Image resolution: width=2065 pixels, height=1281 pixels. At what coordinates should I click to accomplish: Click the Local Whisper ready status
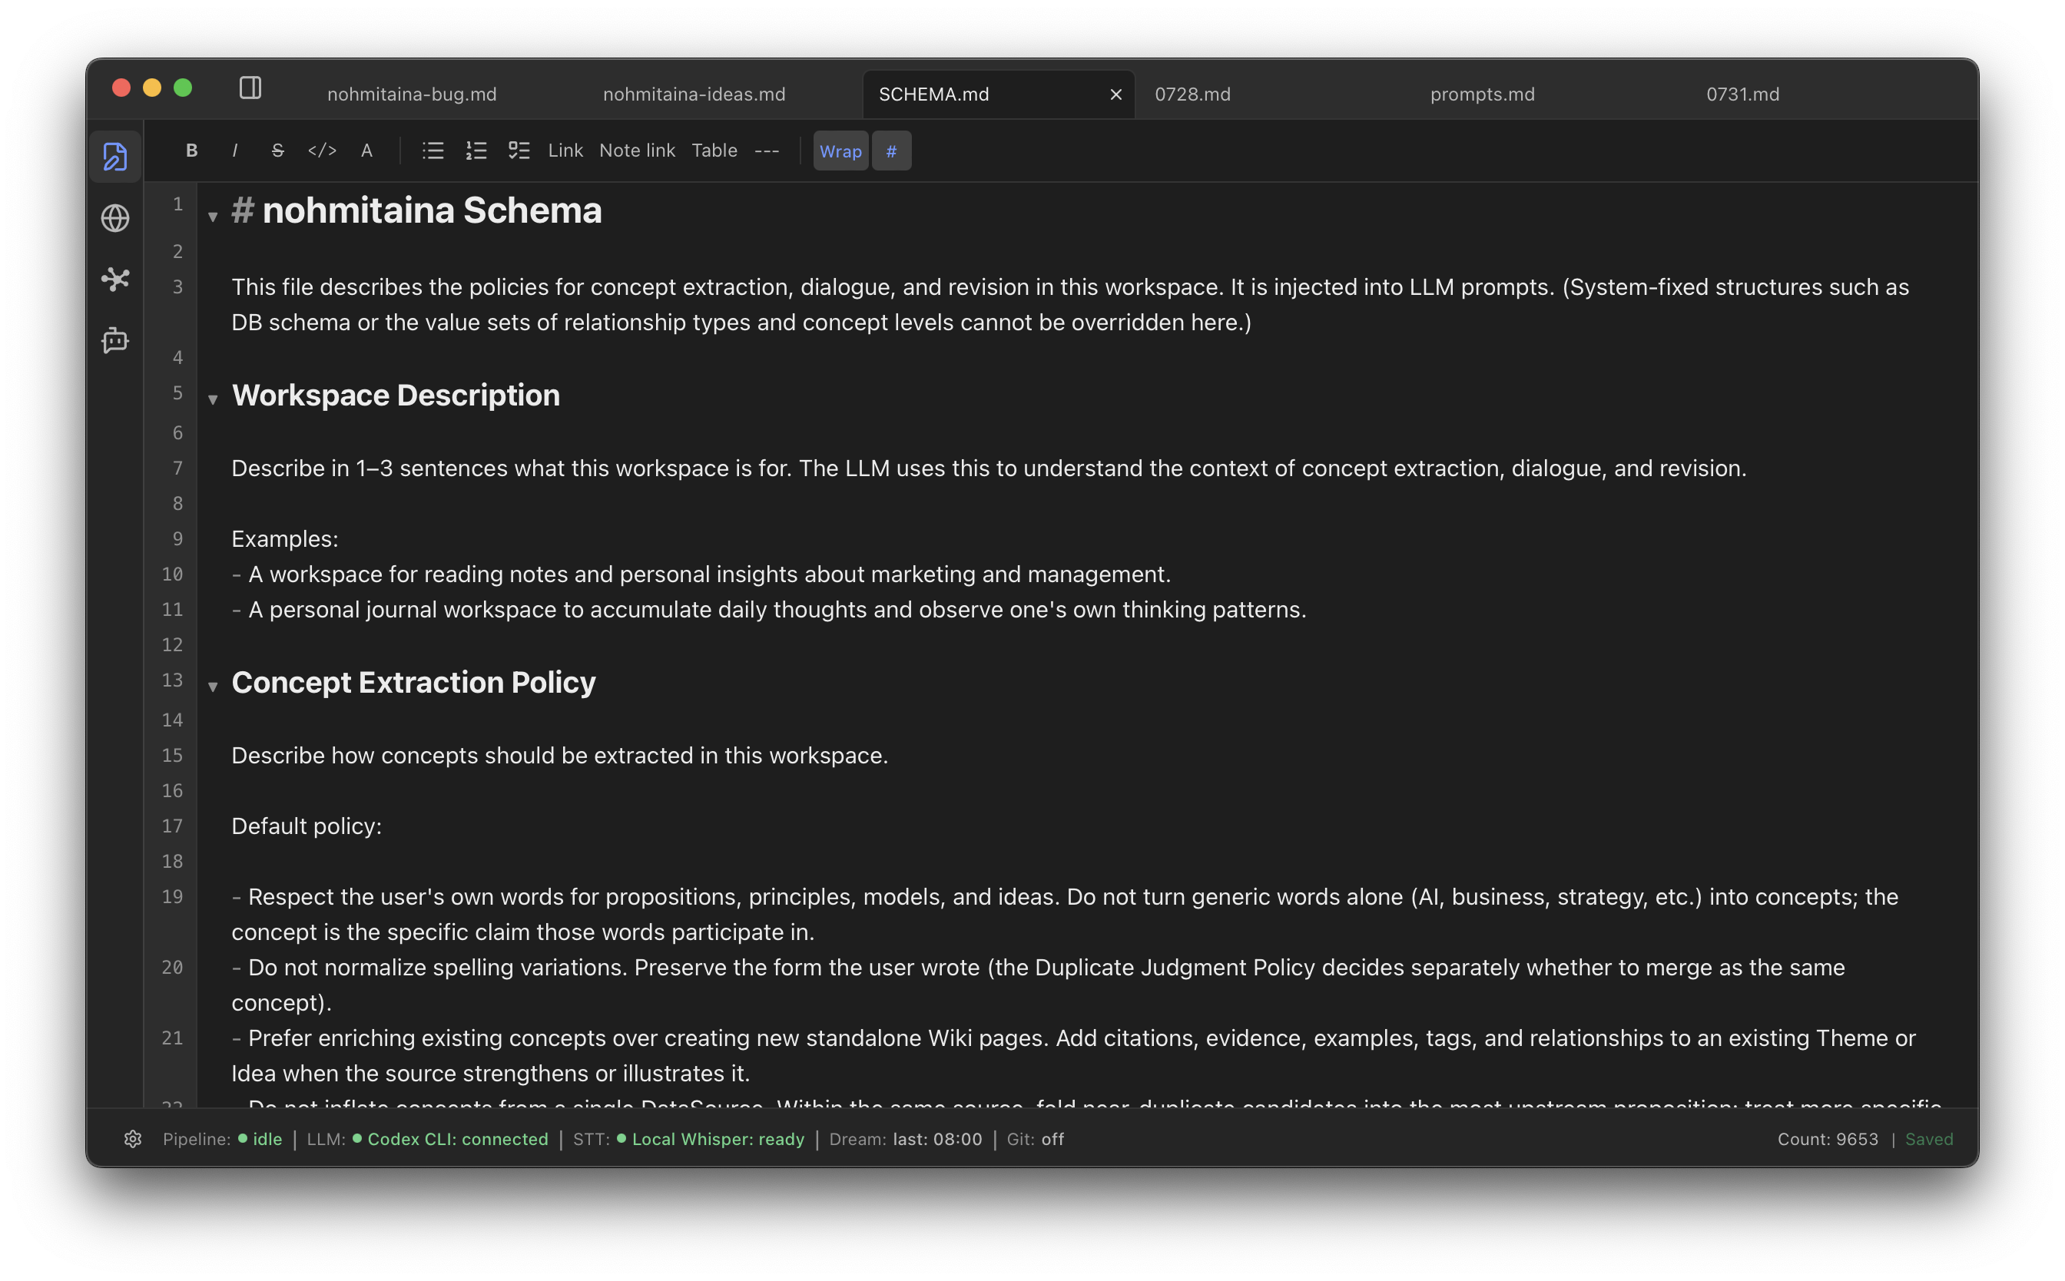coord(688,1139)
